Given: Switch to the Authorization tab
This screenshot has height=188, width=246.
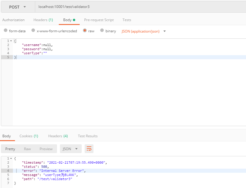Looking at the screenshot, I should [x=14, y=20].
